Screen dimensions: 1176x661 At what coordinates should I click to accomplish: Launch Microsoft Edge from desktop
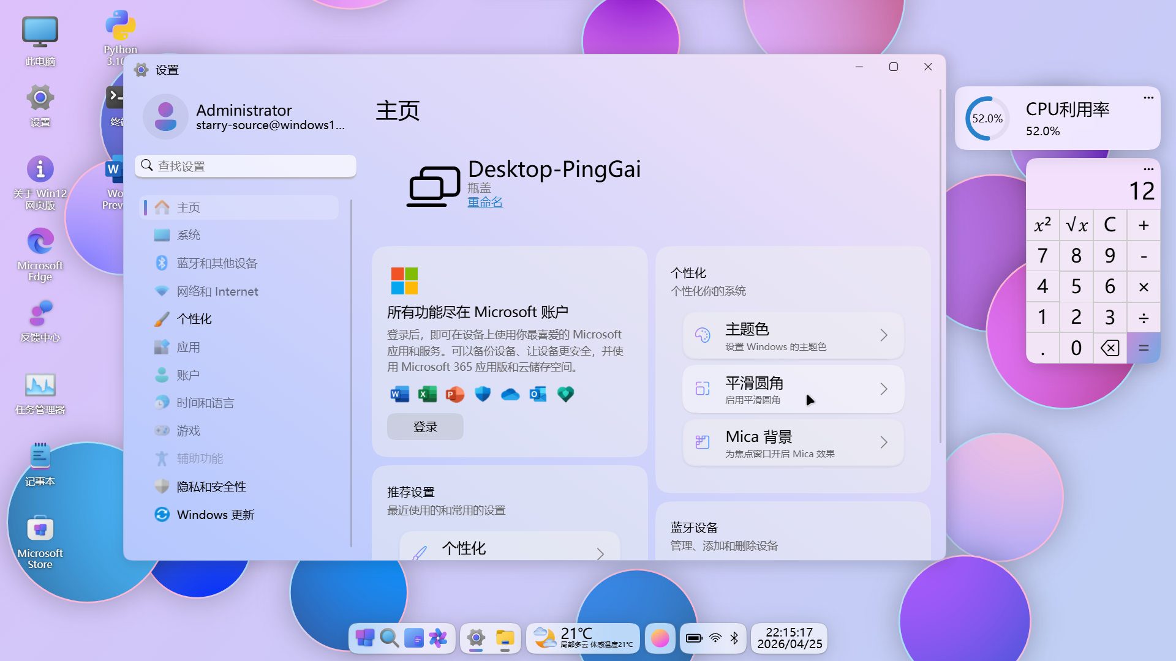click(40, 254)
